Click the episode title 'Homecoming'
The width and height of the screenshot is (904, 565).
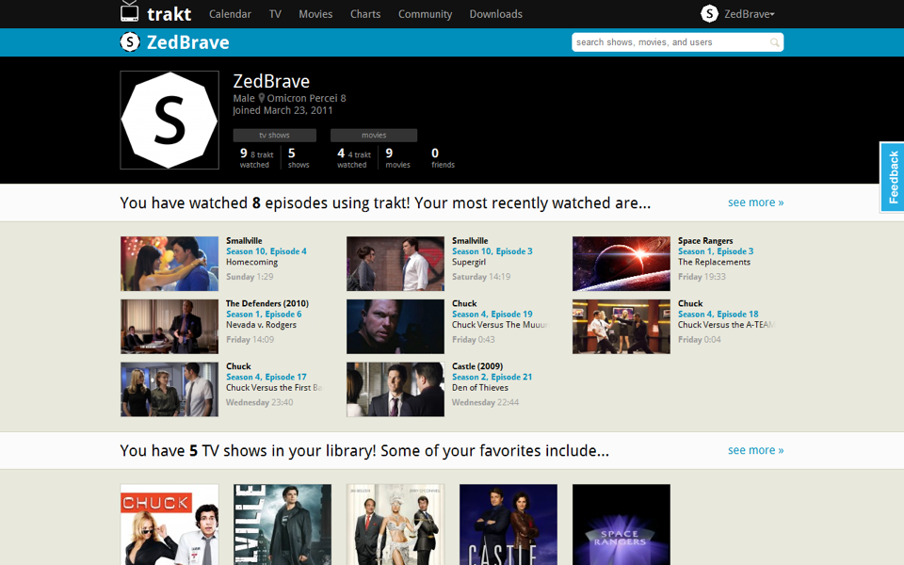[x=252, y=263]
